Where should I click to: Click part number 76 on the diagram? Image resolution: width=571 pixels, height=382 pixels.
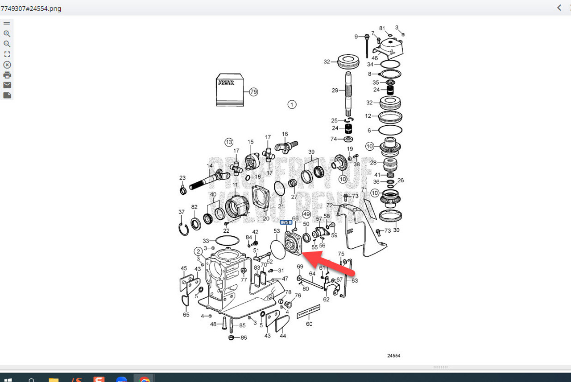298,296
